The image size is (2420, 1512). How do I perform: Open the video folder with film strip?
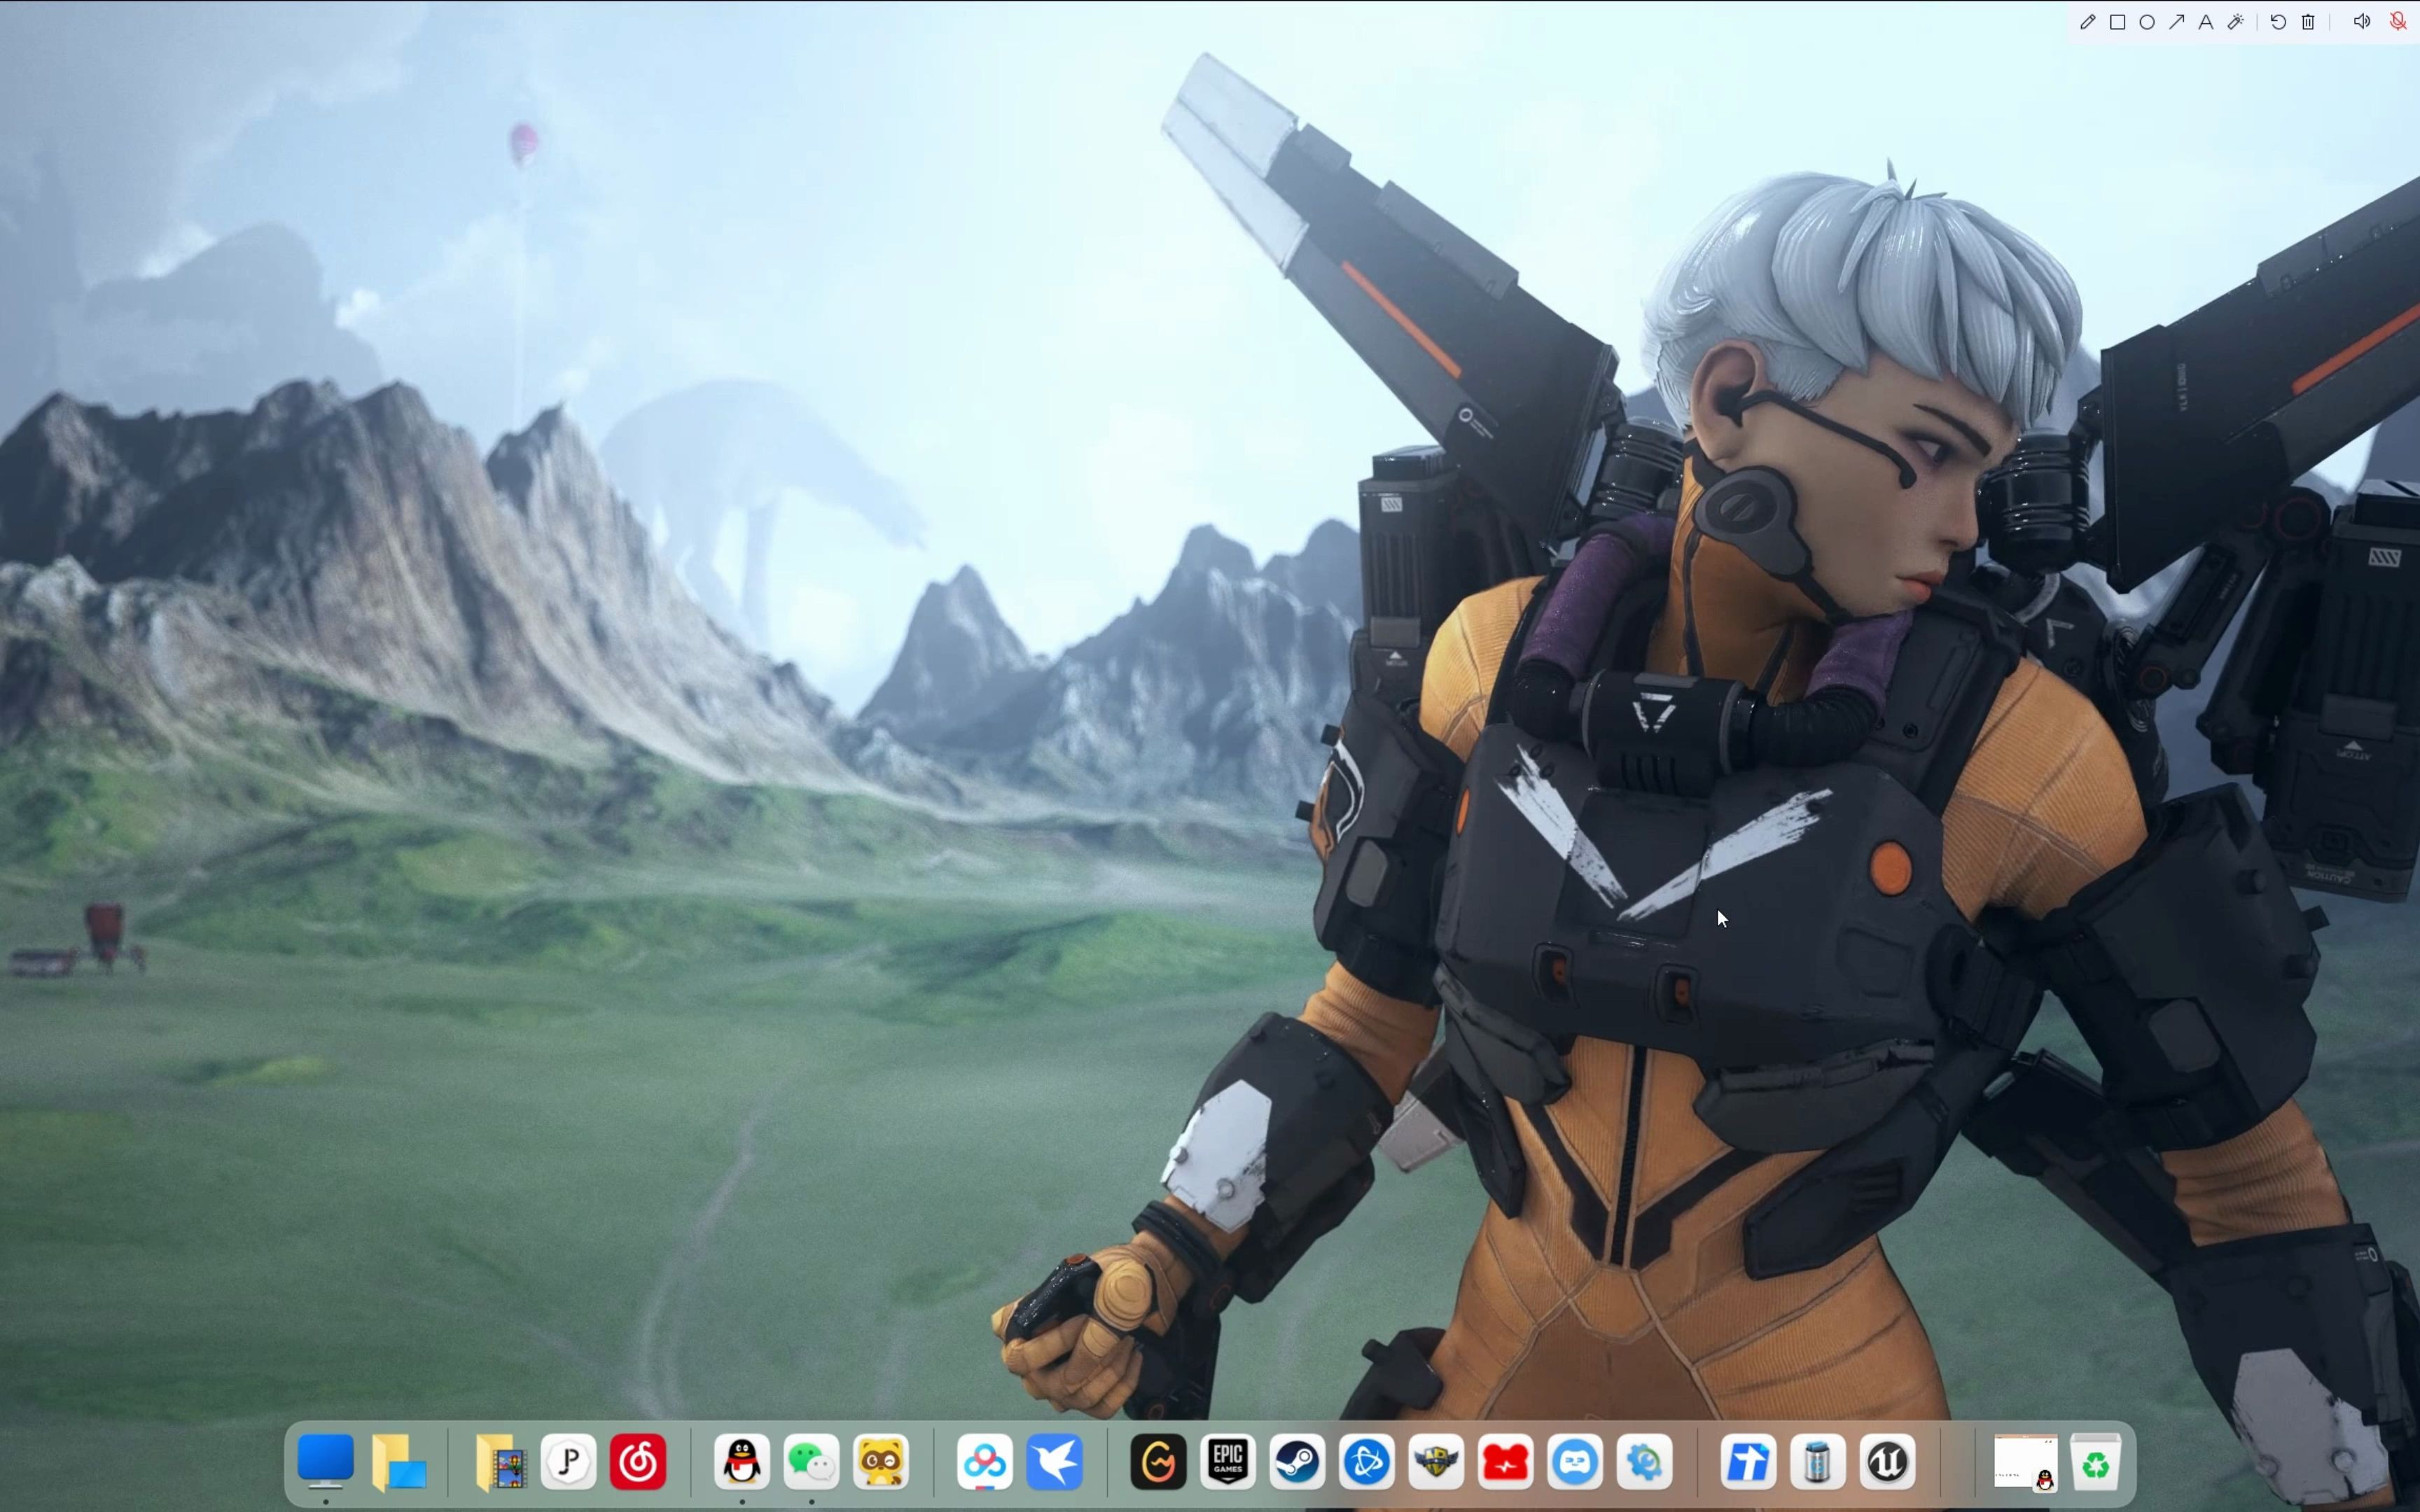pos(500,1462)
